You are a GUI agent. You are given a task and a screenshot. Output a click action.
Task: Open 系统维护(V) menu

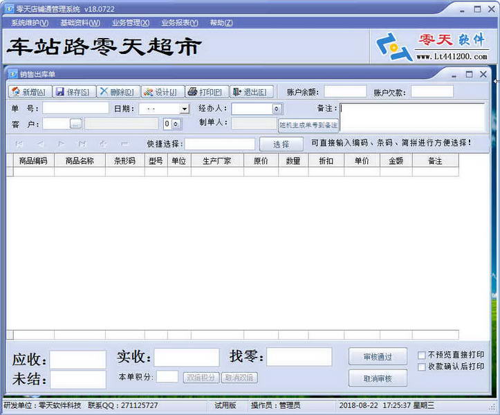point(30,23)
